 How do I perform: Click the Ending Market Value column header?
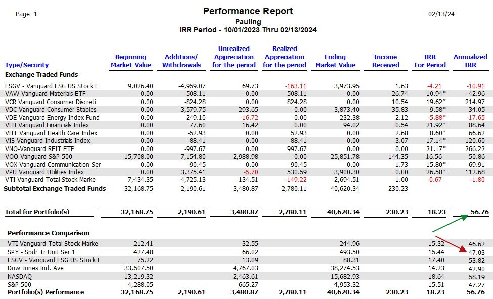(335, 61)
